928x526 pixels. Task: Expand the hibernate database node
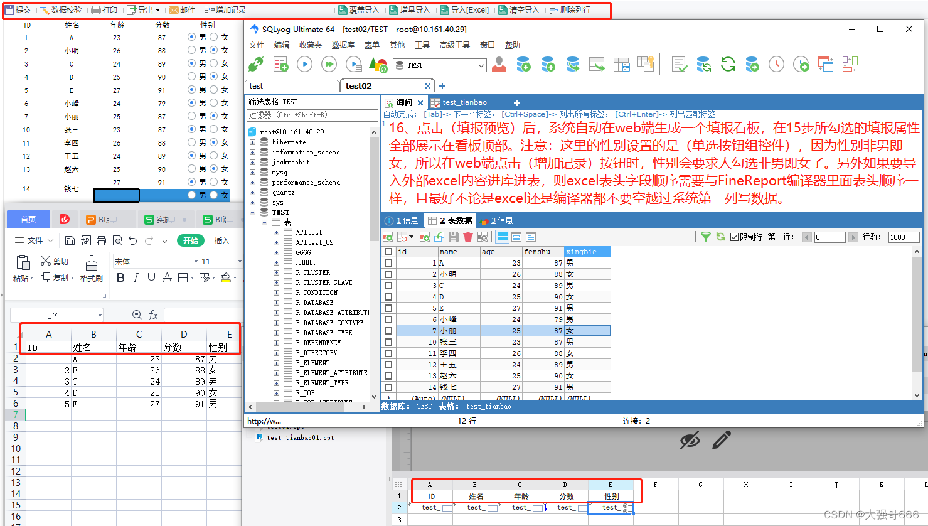click(253, 142)
